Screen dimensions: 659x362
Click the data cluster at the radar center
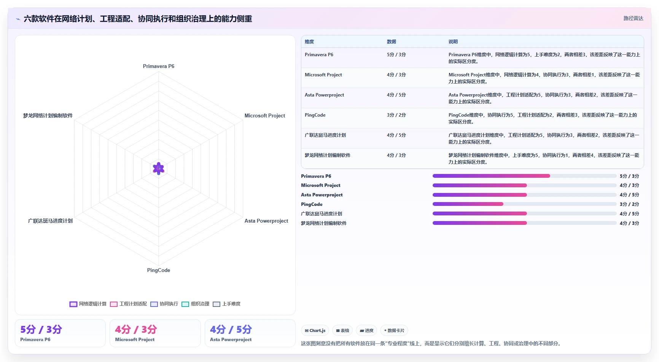pos(159,168)
